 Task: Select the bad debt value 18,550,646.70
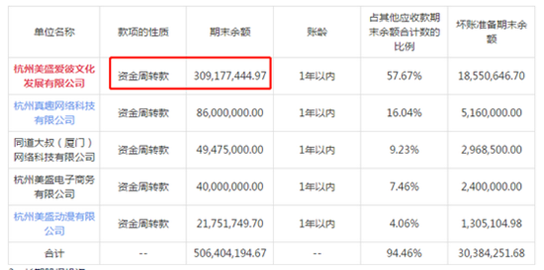click(491, 76)
